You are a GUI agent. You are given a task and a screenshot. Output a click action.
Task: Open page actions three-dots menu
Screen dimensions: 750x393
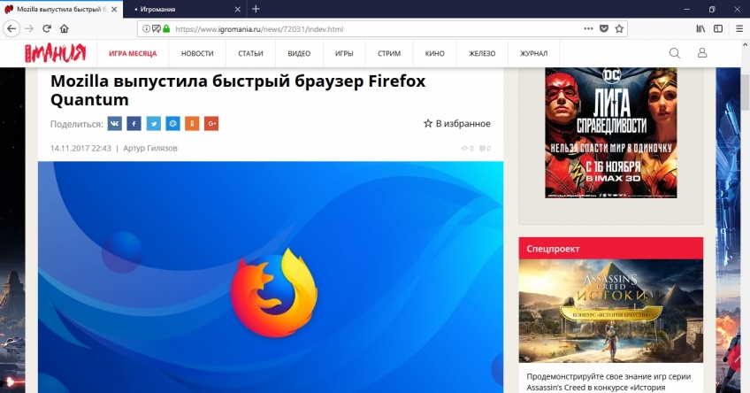point(588,28)
